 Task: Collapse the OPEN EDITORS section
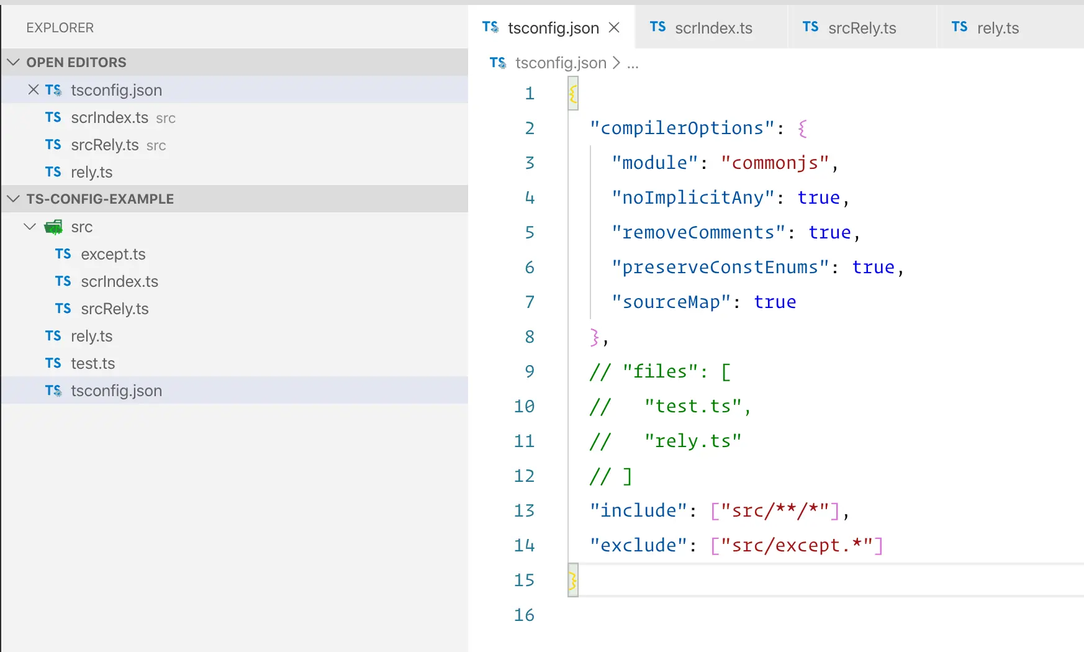(14, 62)
